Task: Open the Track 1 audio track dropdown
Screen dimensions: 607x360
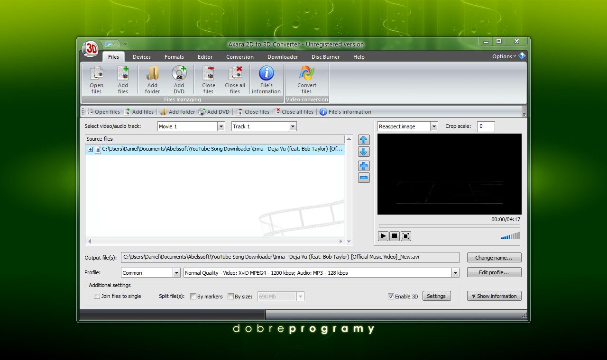Action: (x=293, y=126)
